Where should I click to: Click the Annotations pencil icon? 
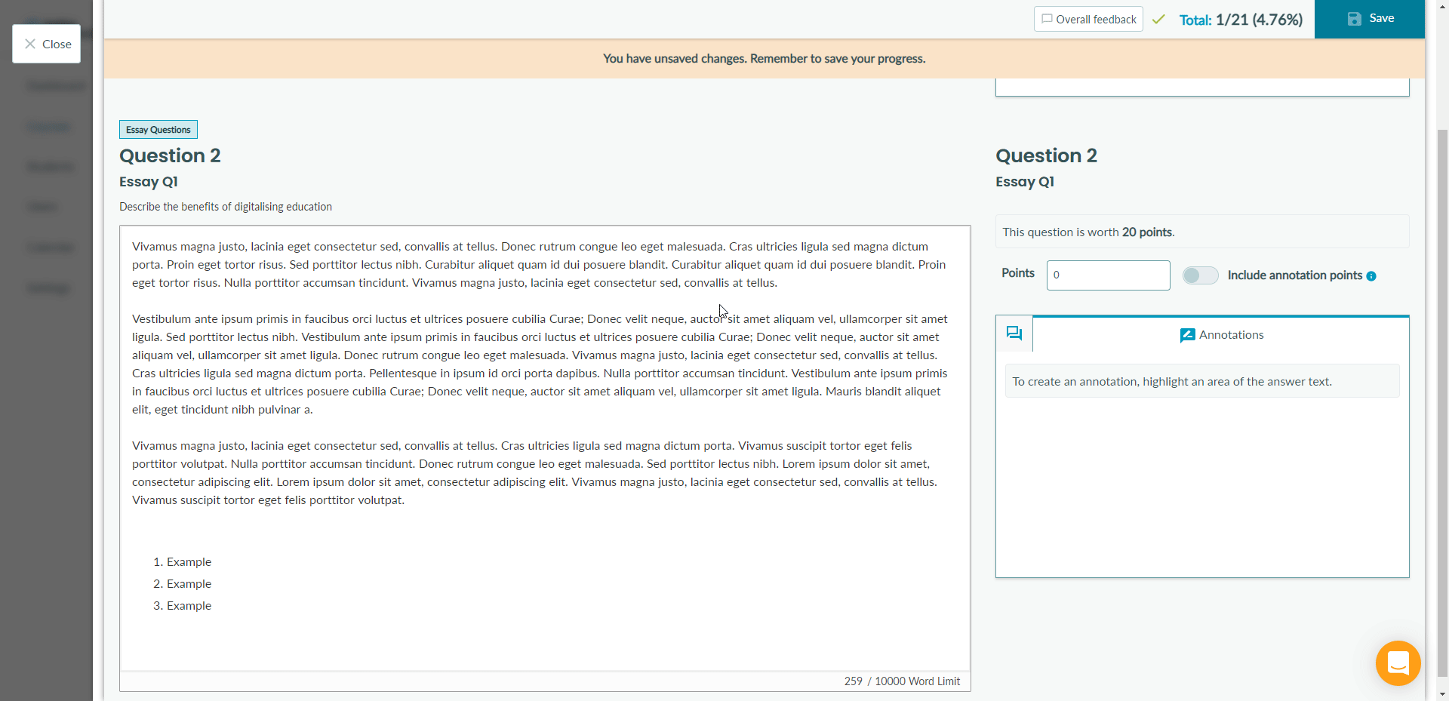[x=1186, y=334]
